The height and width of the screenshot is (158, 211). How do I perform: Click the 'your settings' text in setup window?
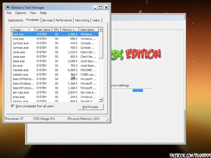point(120,85)
